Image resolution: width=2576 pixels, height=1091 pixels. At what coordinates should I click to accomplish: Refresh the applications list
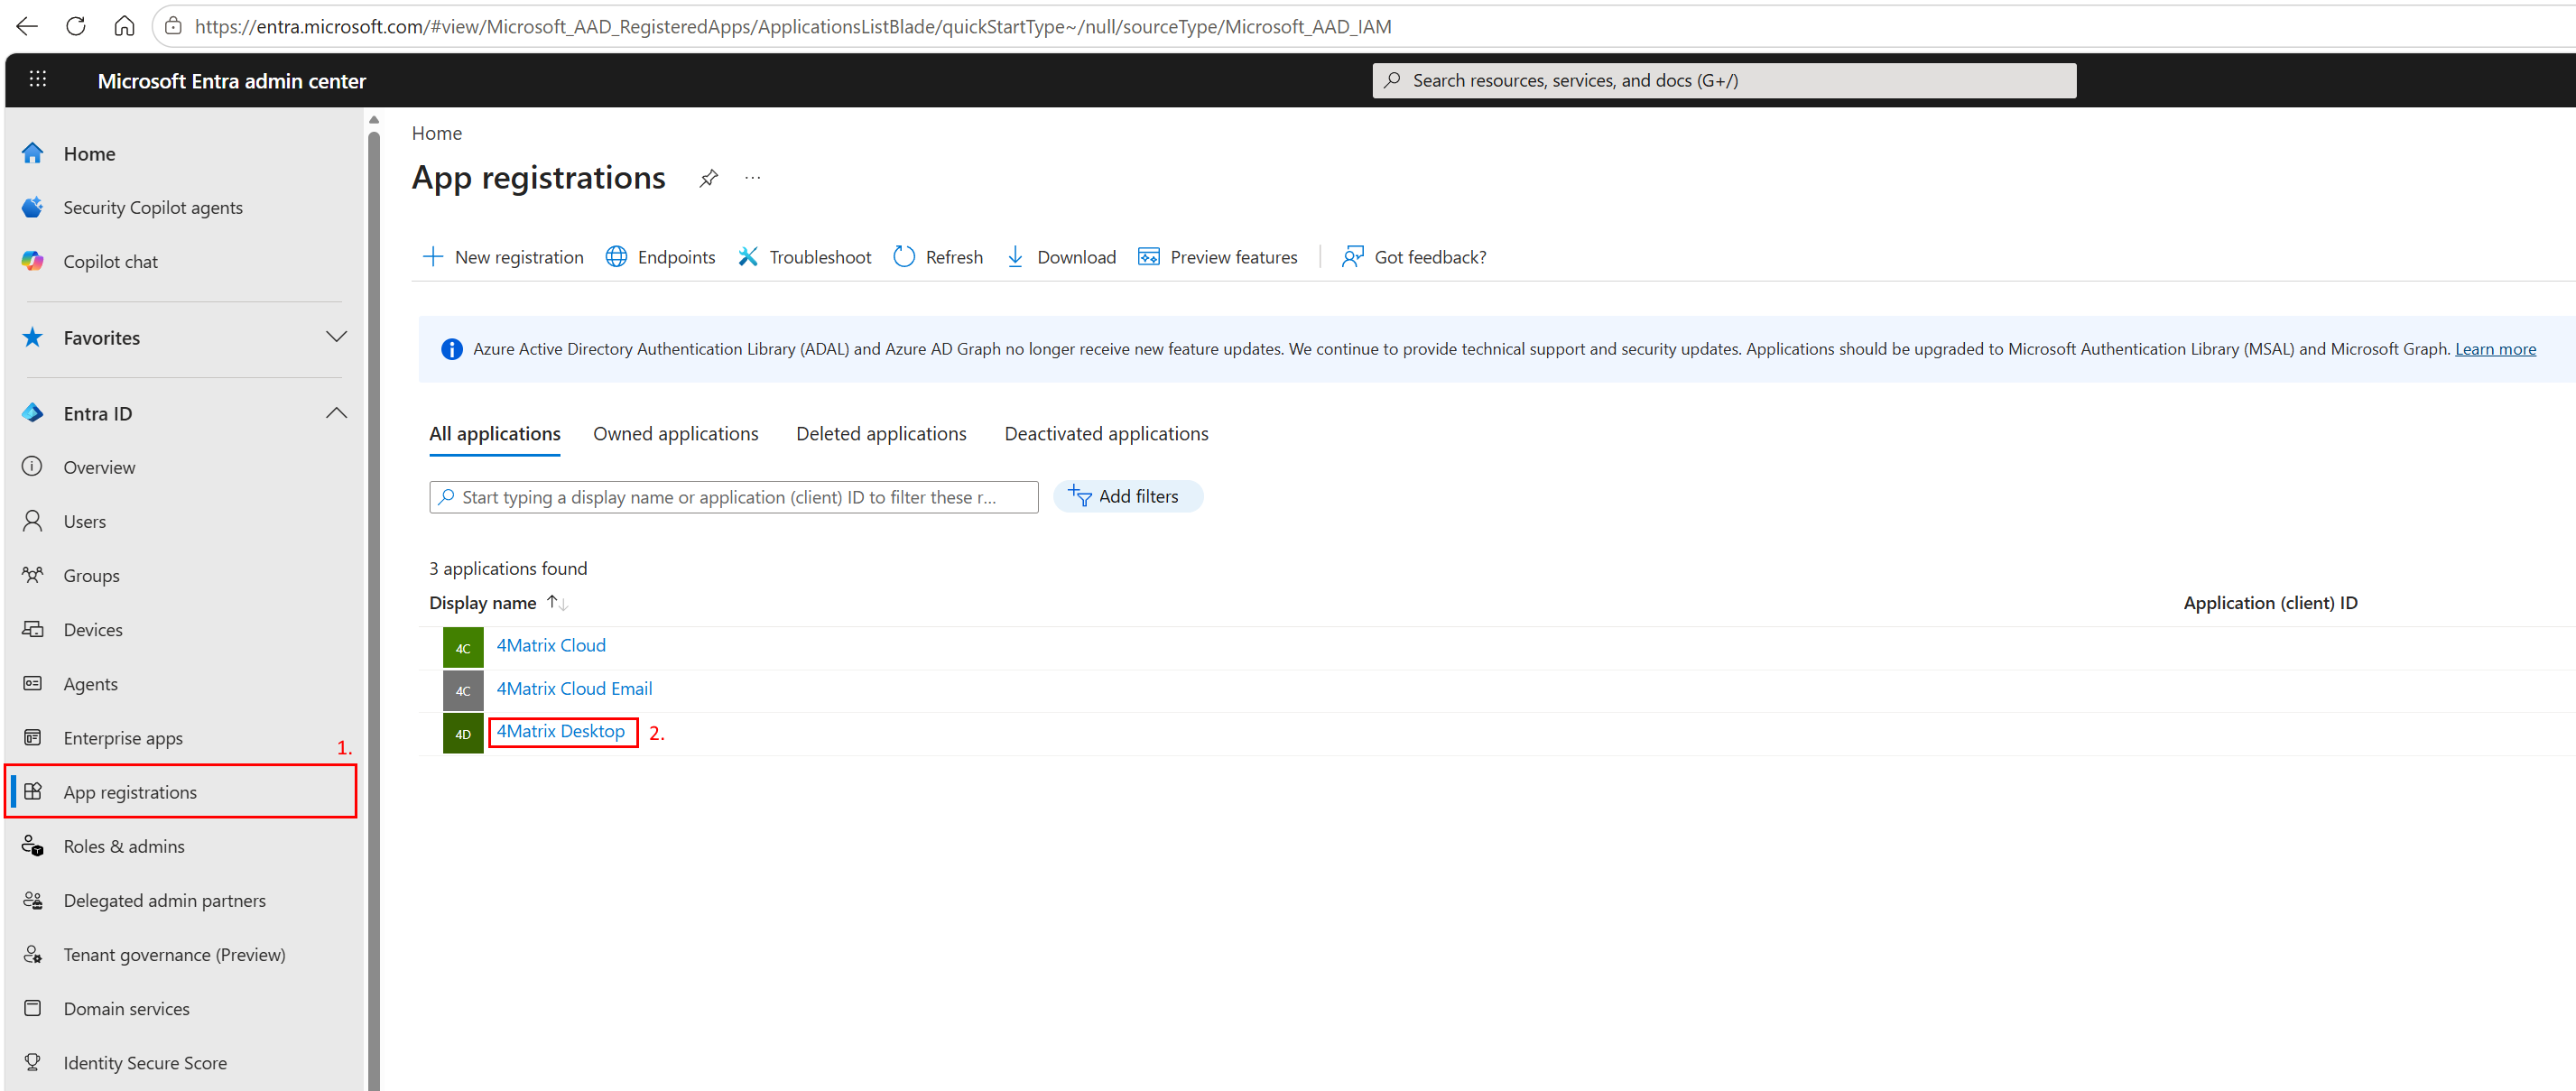(x=938, y=257)
